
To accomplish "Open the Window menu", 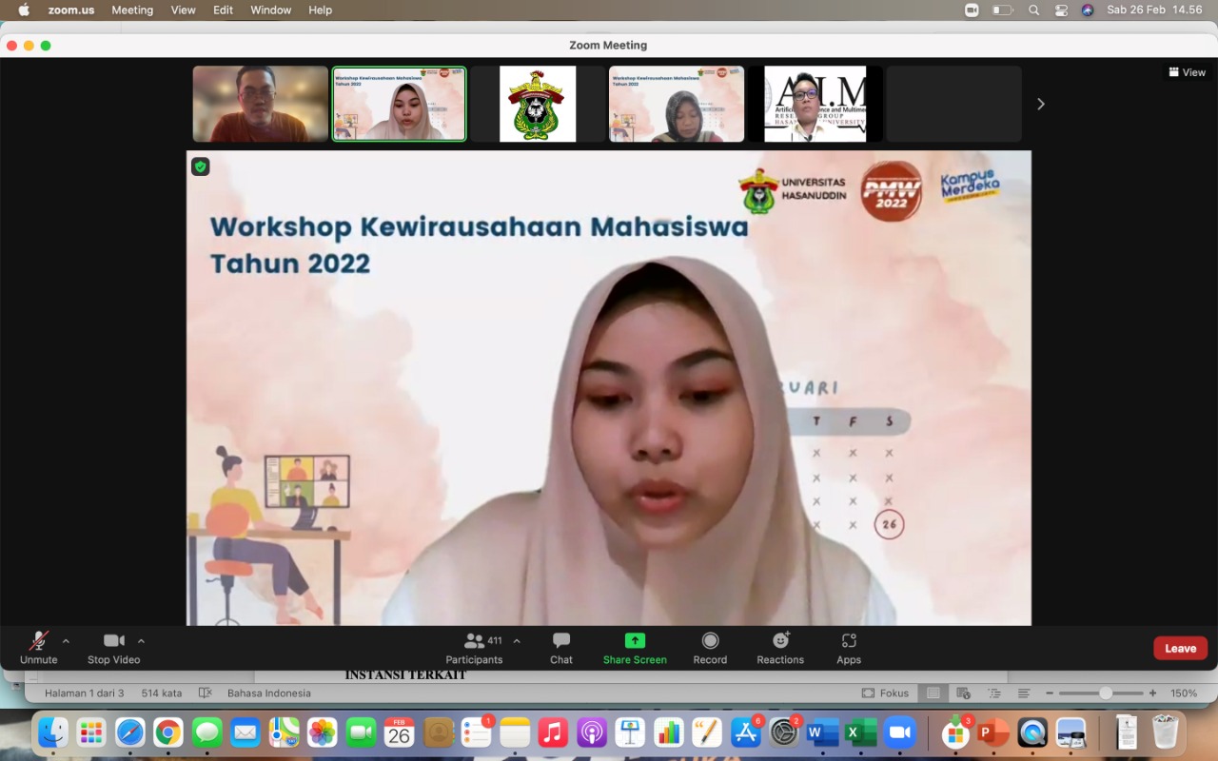I will pyautogui.click(x=271, y=10).
